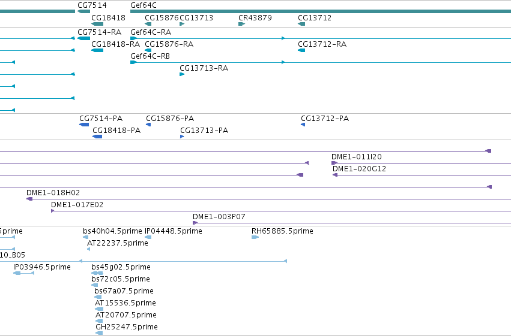
Task: Click the bs72c05.5prime EST glyph
Action: click(x=95, y=285)
